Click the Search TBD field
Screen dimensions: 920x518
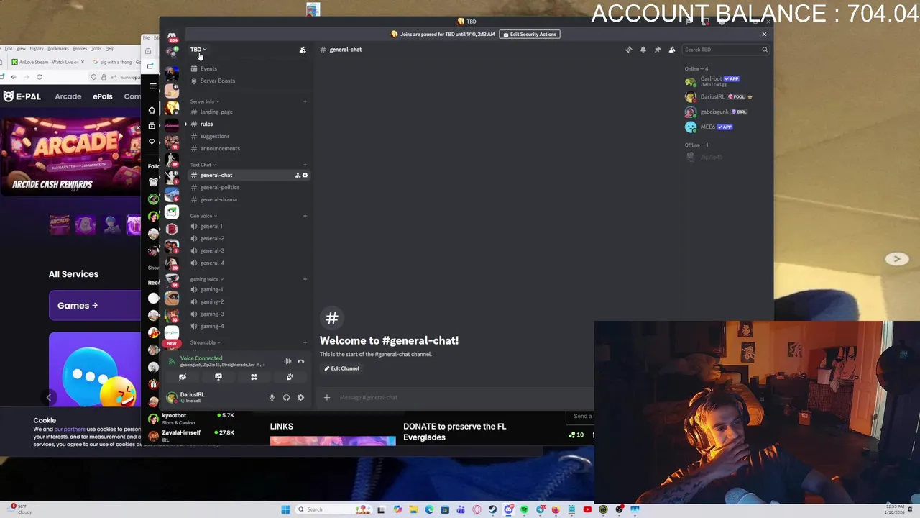725,50
